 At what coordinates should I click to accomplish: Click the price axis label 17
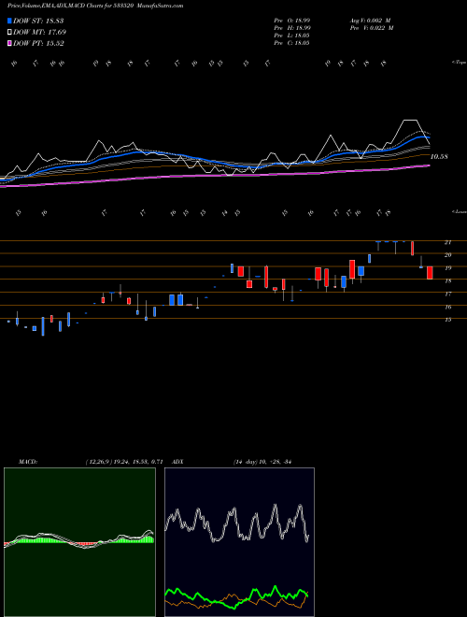[447, 294]
